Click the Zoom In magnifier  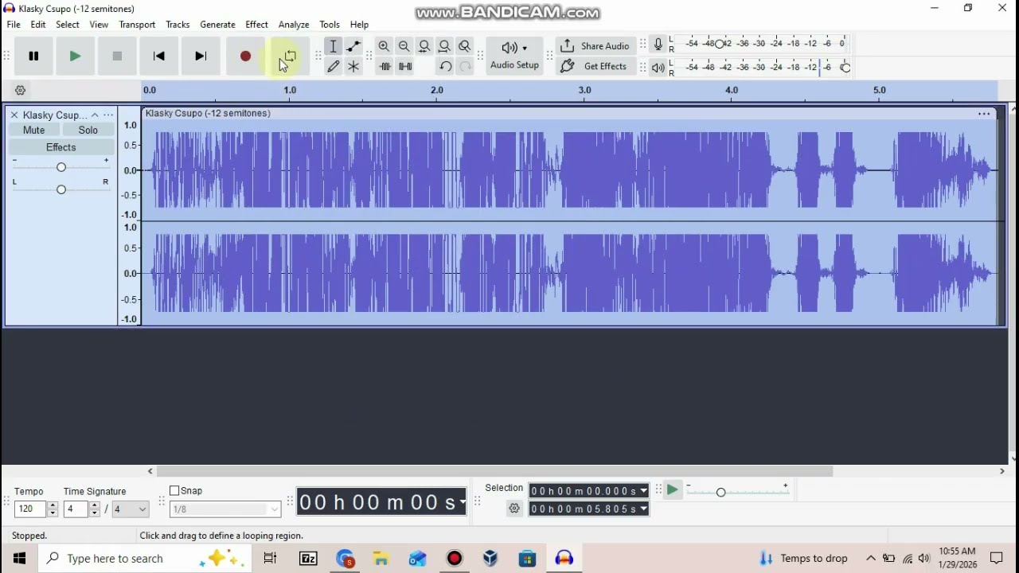click(x=385, y=46)
